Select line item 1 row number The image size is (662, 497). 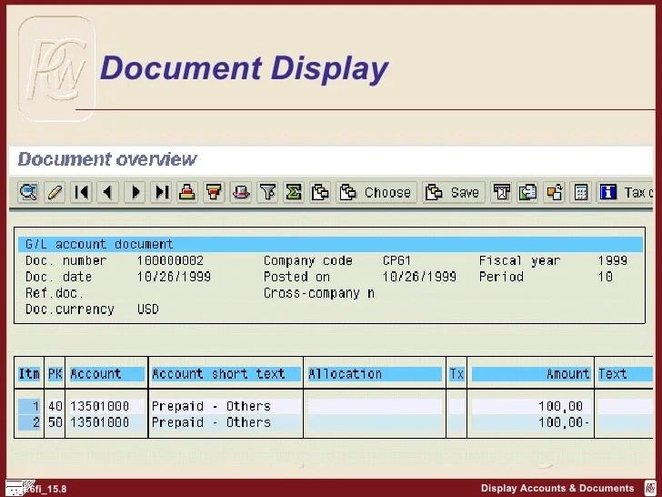pyautogui.click(x=29, y=407)
